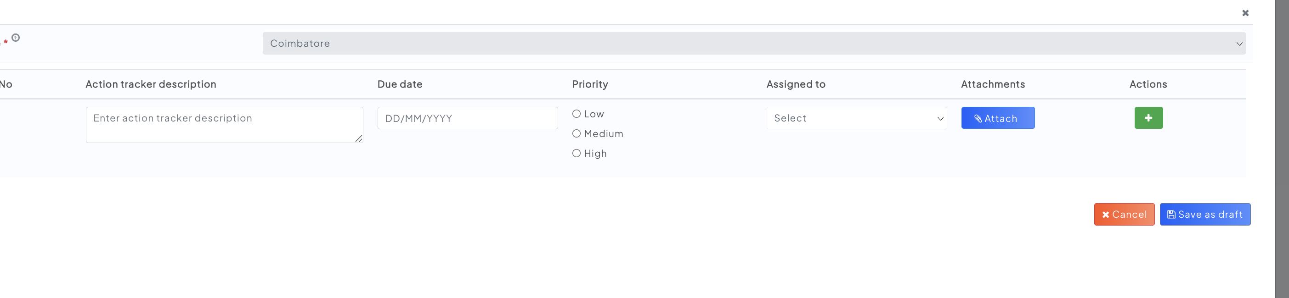Viewport: 1289px width, 298px height.
Task: Click the help question mark icon
Action: (16, 38)
